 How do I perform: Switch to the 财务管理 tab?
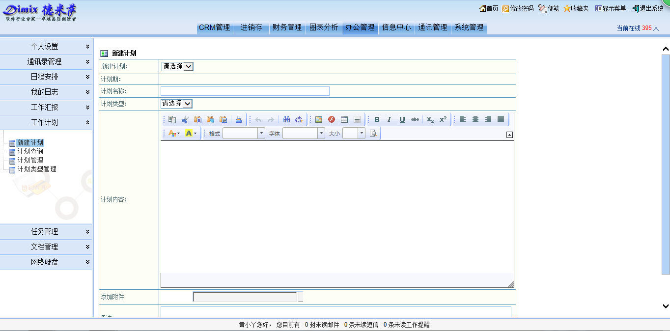[287, 28]
